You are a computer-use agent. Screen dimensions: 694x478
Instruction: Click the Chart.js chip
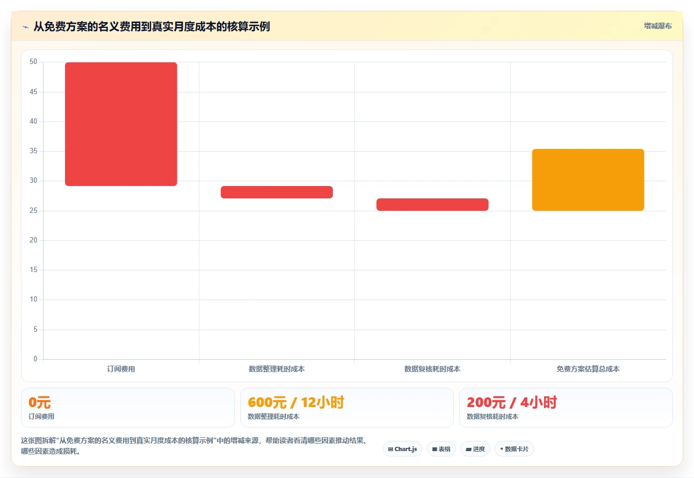[x=403, y=449]
